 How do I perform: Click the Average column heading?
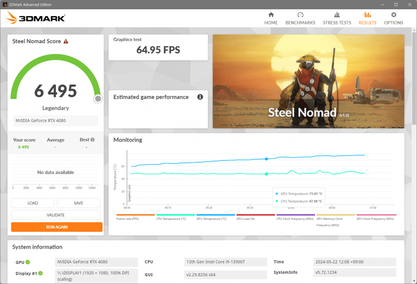click(55, 140)
